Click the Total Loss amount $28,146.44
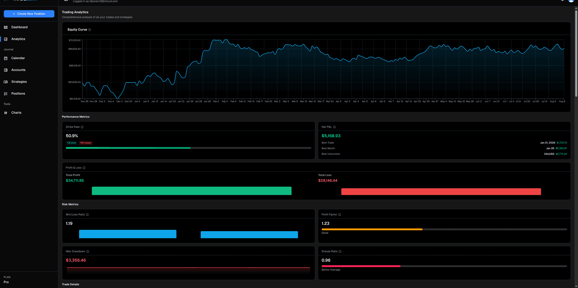The height and width of the screenshot is (288, 578). point(328,180)
